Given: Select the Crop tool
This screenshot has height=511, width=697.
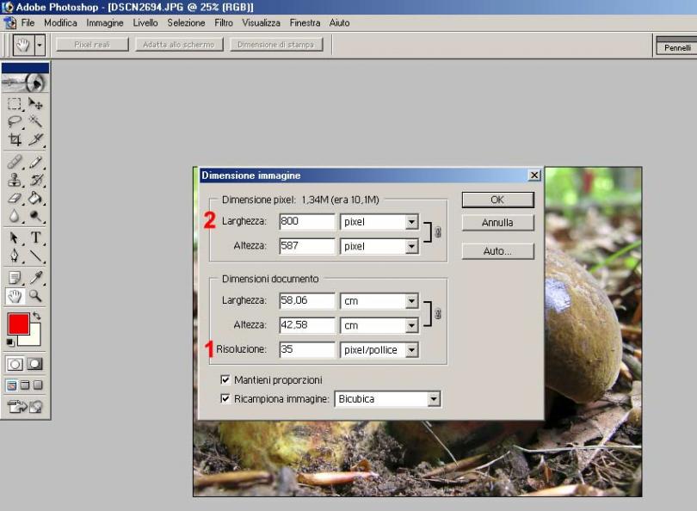Looking at the screenshot, I should (x=15, y=140).
